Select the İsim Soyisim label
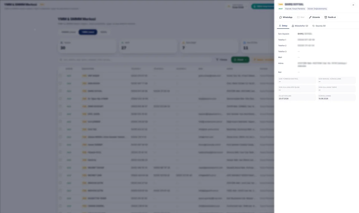 [284, 34]
